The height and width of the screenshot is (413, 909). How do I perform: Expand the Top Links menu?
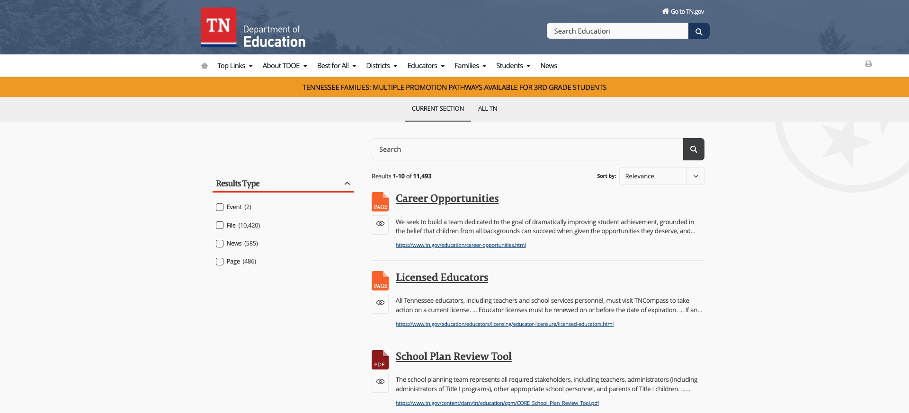click(235, 66)
